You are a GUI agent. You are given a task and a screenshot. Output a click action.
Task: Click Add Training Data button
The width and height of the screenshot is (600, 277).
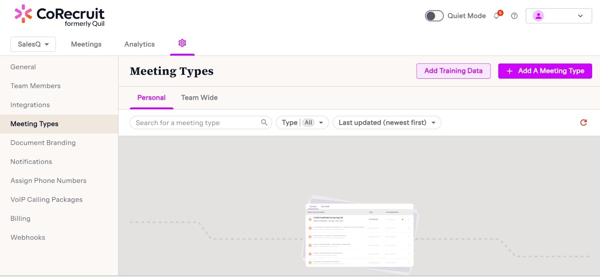(x=453, y=71)
